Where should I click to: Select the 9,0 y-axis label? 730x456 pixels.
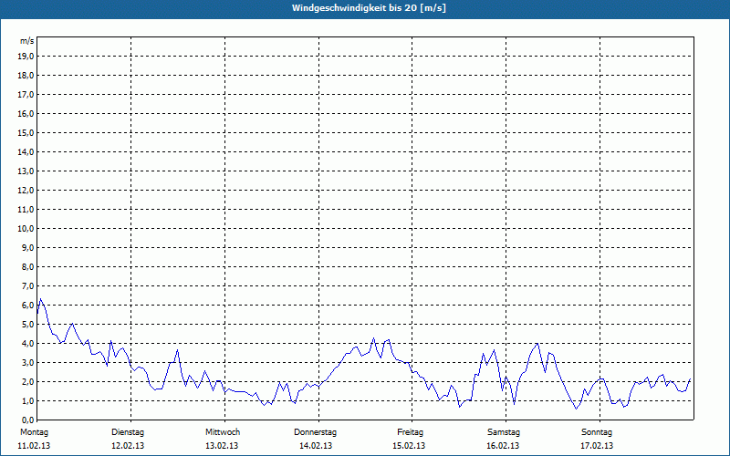(x=28, y=247)
